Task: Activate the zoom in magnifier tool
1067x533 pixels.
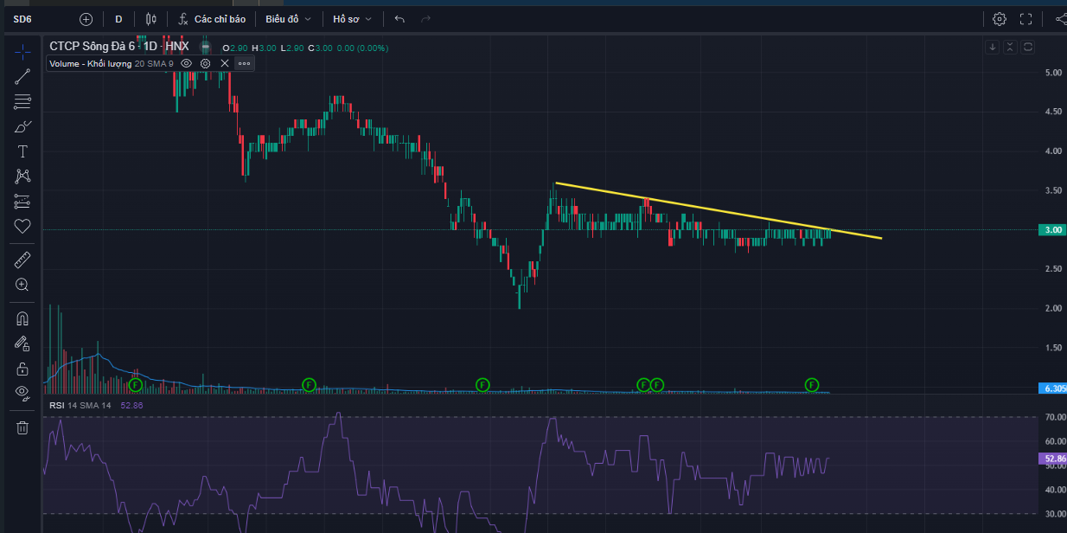Action: point(22,284)
